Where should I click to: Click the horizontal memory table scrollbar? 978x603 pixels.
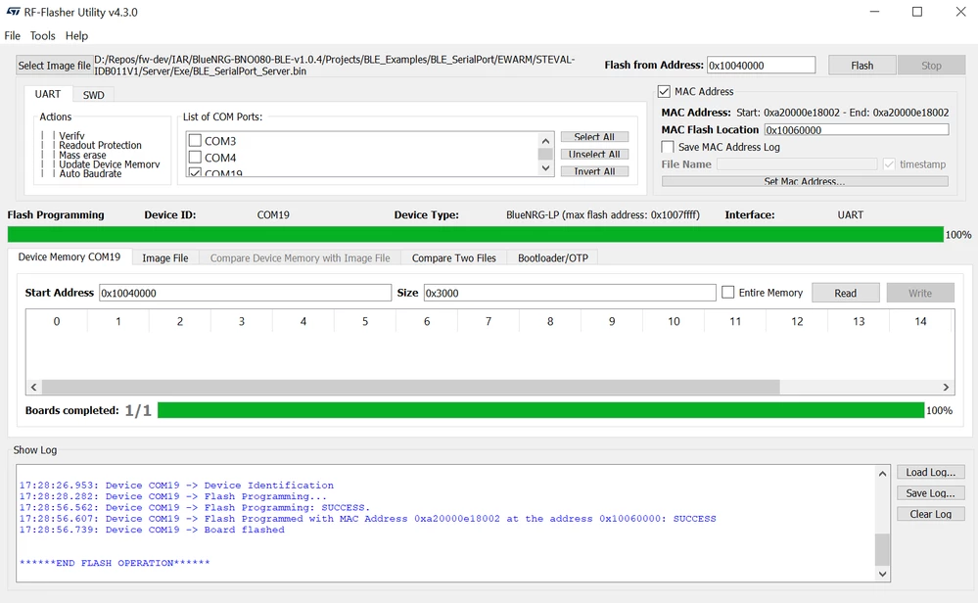(411, 388)
